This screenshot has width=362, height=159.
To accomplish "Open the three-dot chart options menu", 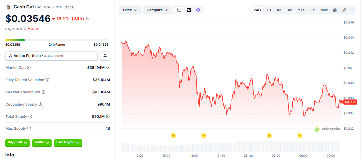I will click(352, 10).
